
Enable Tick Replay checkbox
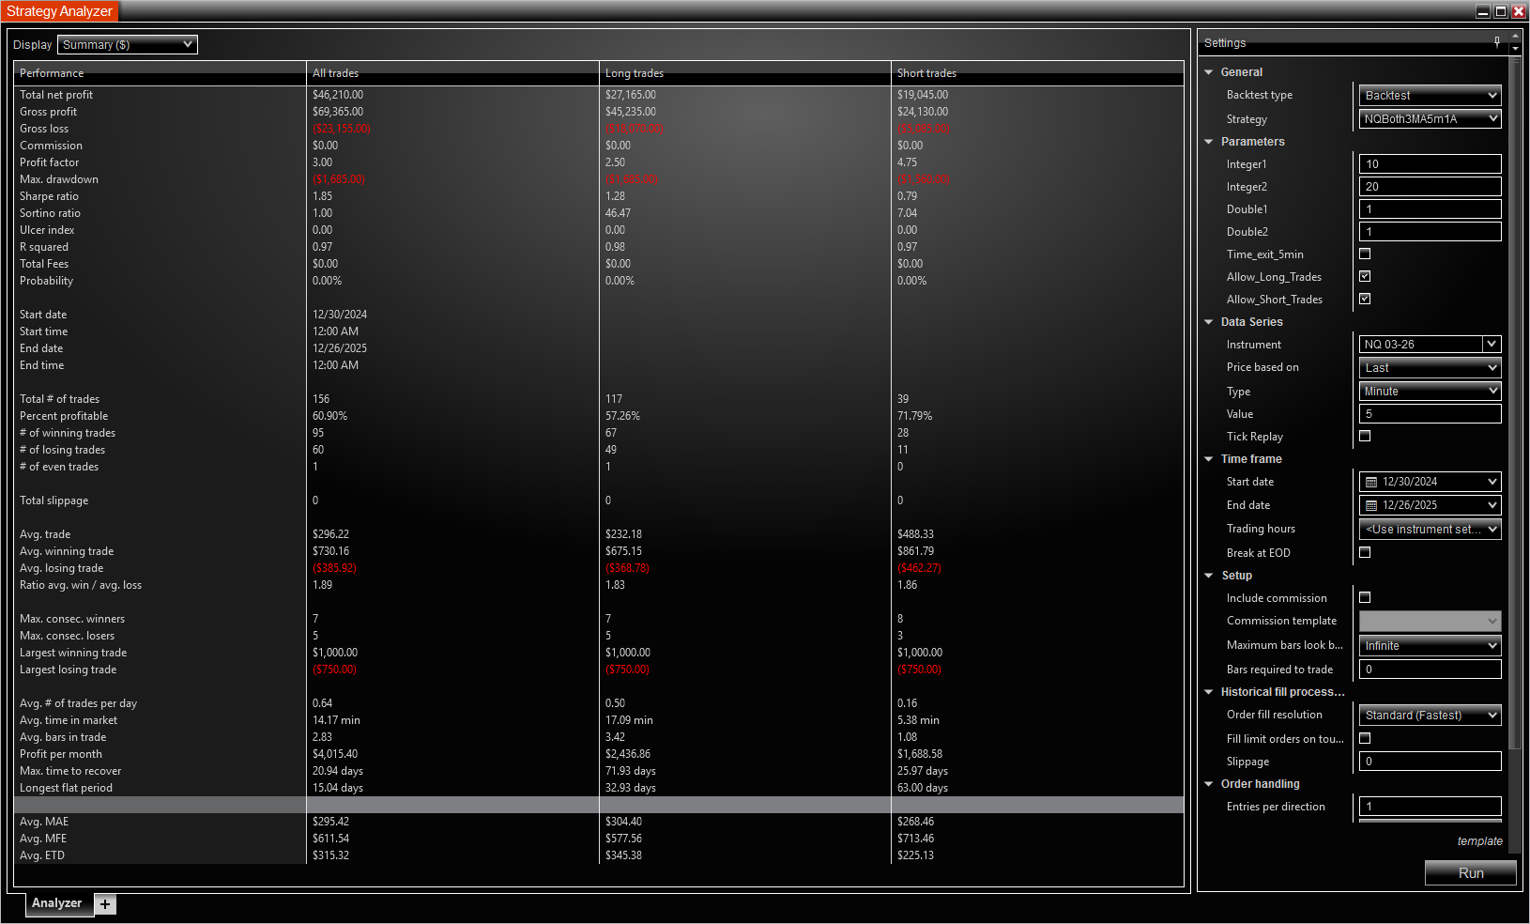[x=1365, y=436]
